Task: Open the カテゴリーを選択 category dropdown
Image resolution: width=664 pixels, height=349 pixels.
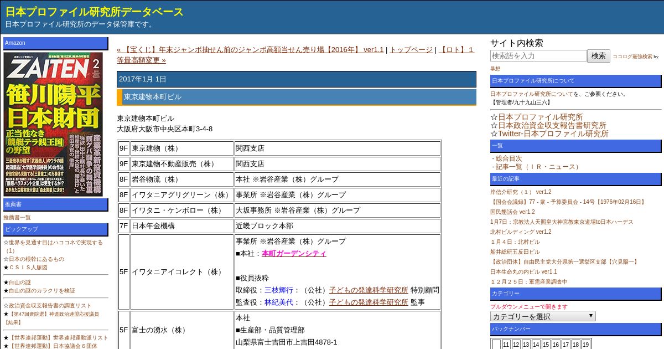Action: pyautogui.click(x=543, y=316)
